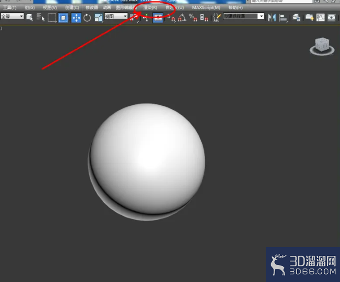Image resolution: width=340 pixels, height=282 pixels.
Task: Open Edit Named Selection Sets icon
Action: pyautogui.click(x=217, y=17)
